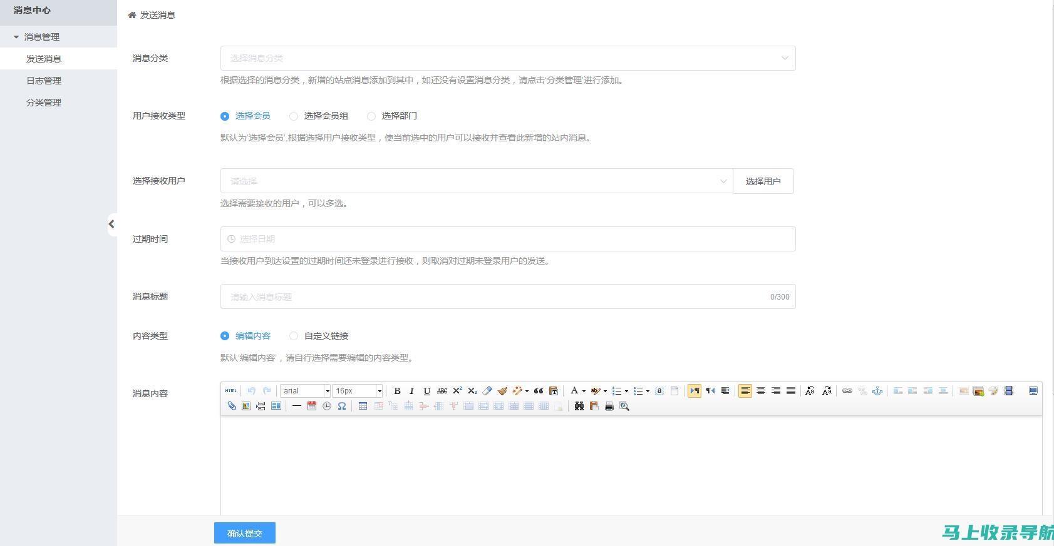Open the ordered list style dropdown
The image size is (1054, 546).
click(x=626, y=391)
